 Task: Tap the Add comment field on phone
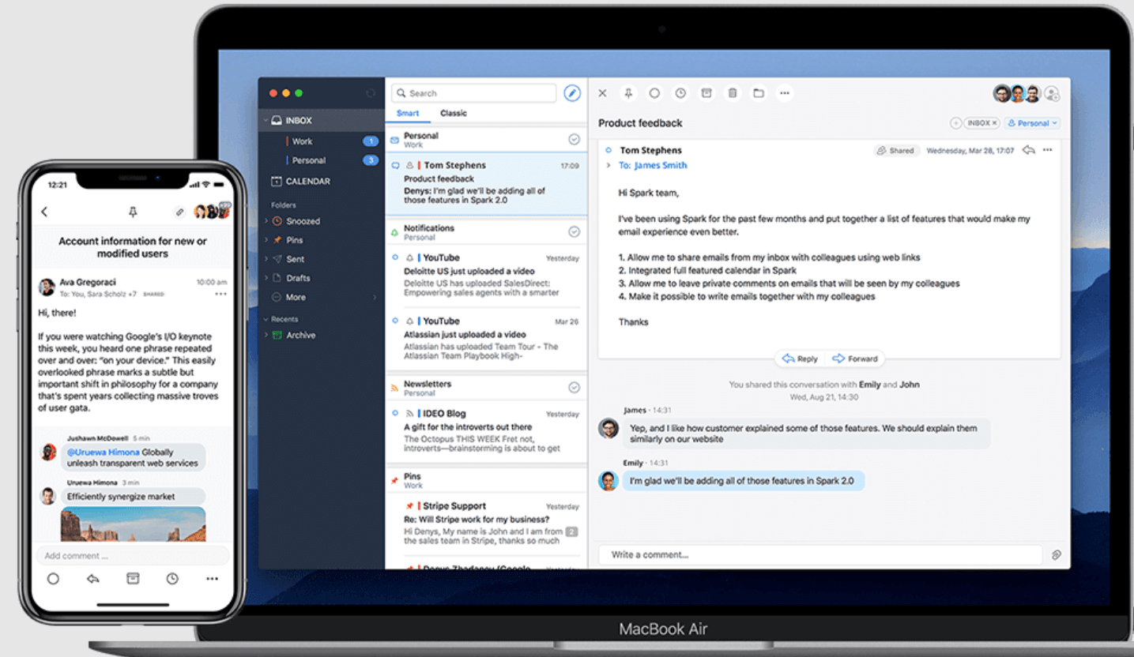(x=133, y=555)
